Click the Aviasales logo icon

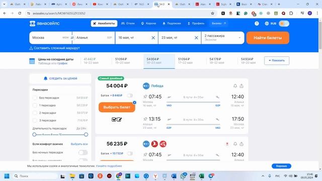click(x=32, y=24)
